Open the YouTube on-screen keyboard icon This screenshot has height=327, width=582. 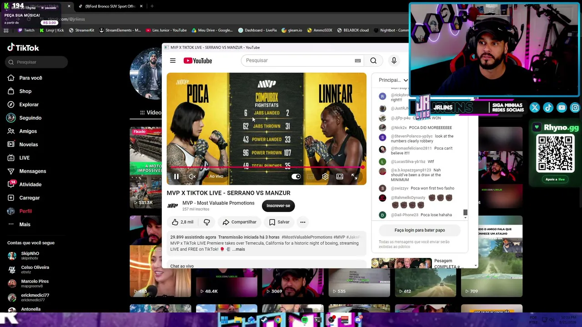point(358,60)
